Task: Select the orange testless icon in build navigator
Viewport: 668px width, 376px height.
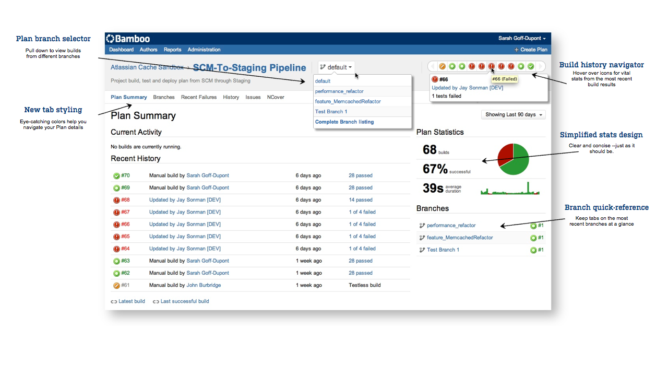Action: click(x=443, y=66)
